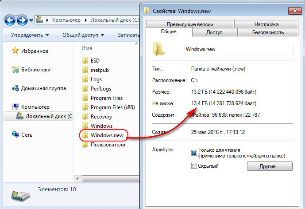Click Компьютер in the address bar

66,20
